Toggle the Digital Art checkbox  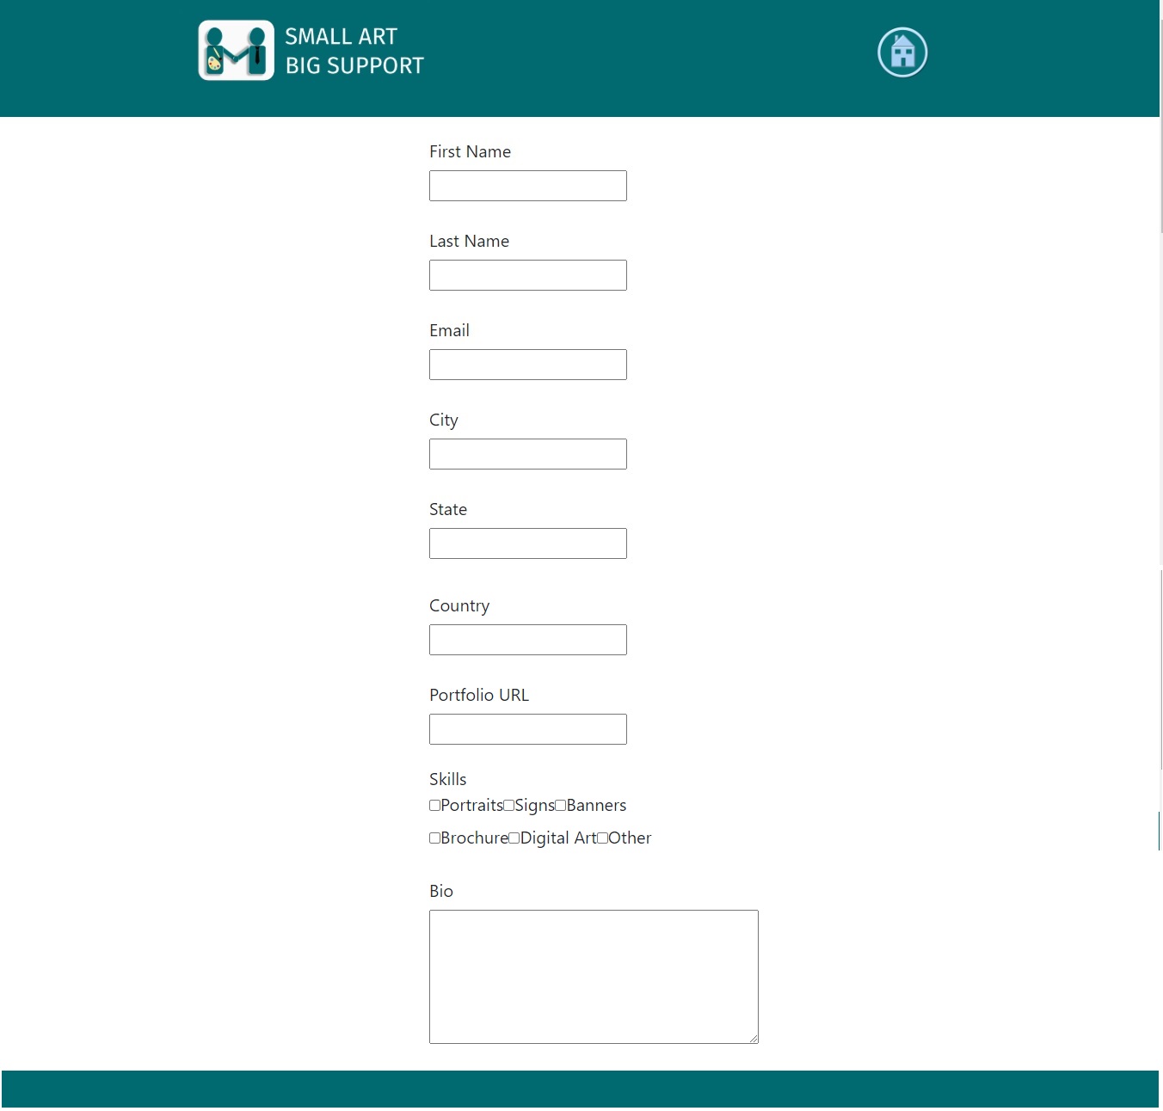(x=514, y=838)
